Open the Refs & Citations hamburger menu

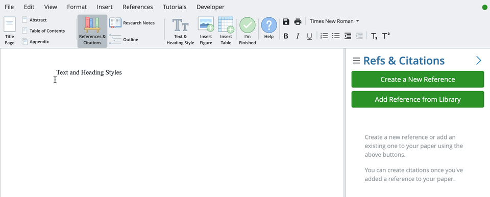(x=356, y=61)
